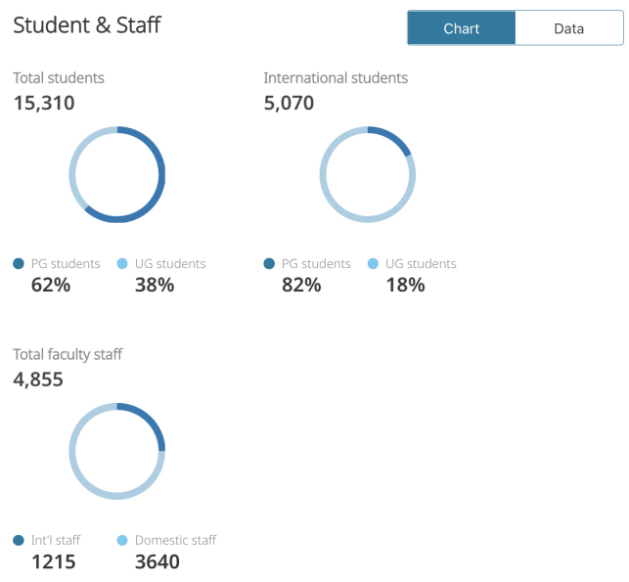Viewport: 629px width, 582px height.
Task: Click the Total students donut chart
Action: 117,174
